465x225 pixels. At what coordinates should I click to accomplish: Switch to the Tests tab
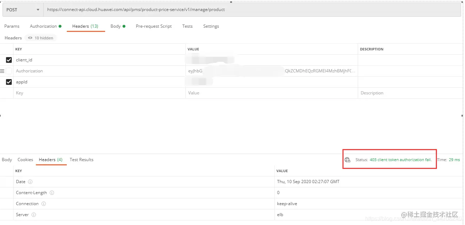pos(187,26)
